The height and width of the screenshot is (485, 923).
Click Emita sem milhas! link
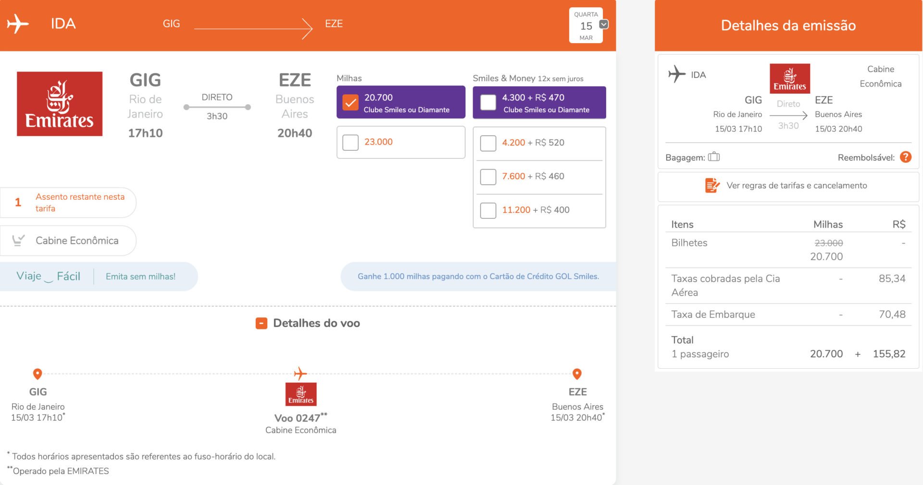140,277
